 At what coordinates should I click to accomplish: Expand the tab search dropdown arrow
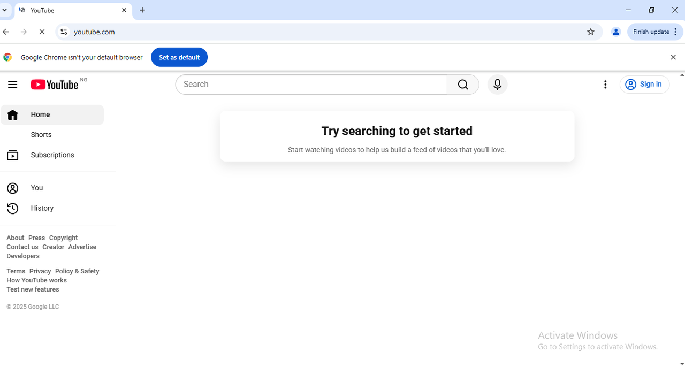point(4,10)
